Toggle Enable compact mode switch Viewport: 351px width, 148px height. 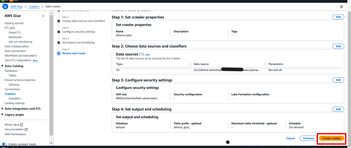(x=5, y=144)
